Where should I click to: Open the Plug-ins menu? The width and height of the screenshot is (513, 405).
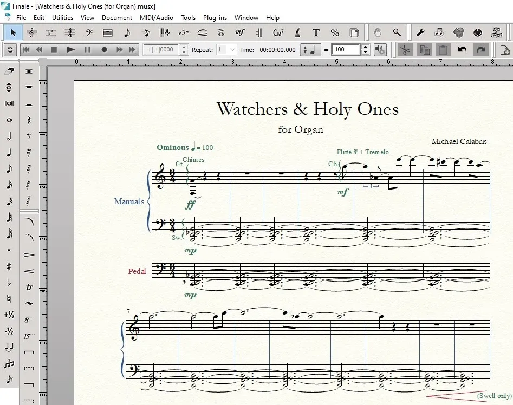[x=215, y=18]
